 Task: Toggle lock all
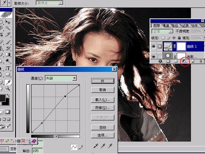pyautogui.click(x=179, y=38)
